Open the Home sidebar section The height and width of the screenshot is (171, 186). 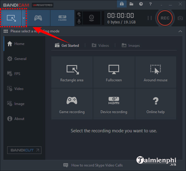click(x=24, y=44)
